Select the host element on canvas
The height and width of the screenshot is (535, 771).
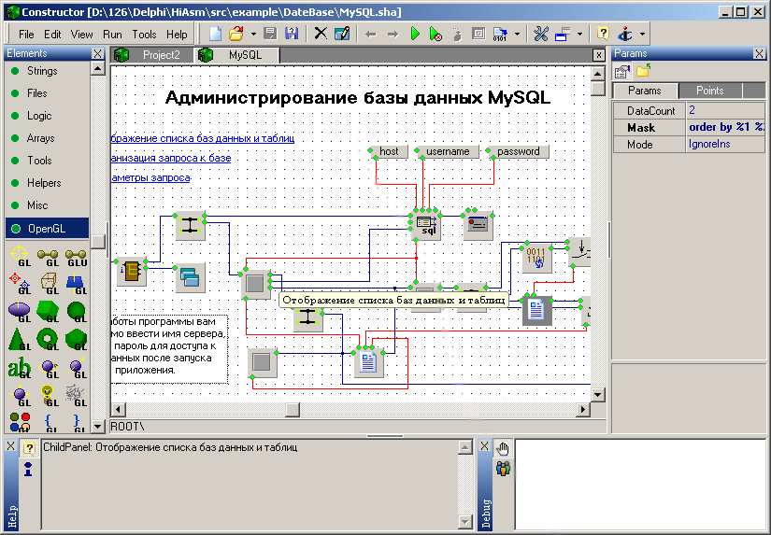389,152
